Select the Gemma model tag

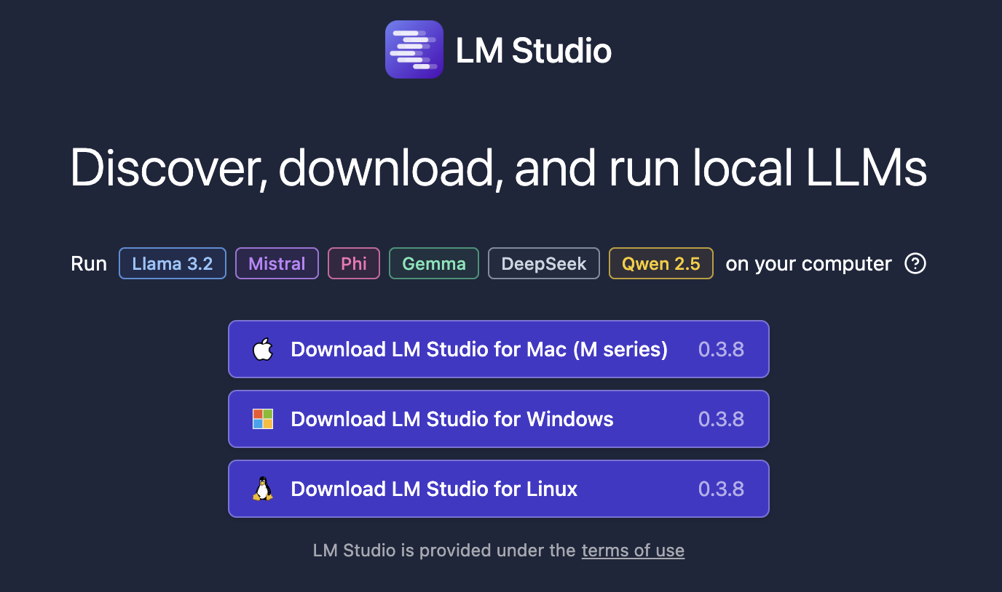click(x=433, y=263)
